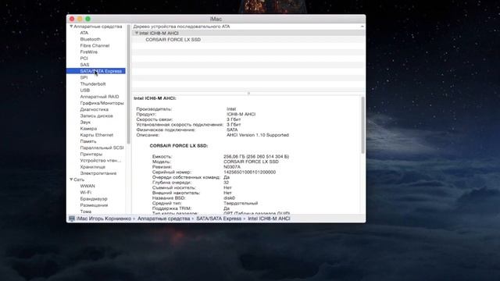The image size is (500, 281).
Task: Click the Физическое подключение value SATA
Action: click(x=232, y=130)
